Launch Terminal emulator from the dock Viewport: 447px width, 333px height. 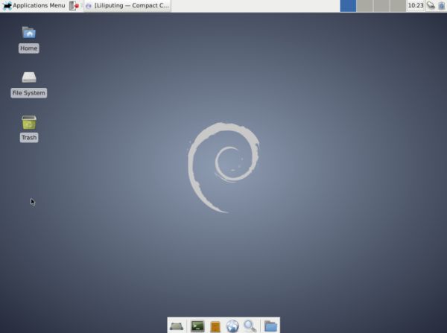[x=197, y=326]
